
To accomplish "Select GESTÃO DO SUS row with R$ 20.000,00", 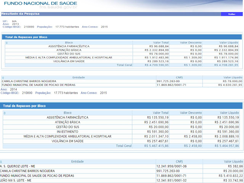I will click(121, 127).
